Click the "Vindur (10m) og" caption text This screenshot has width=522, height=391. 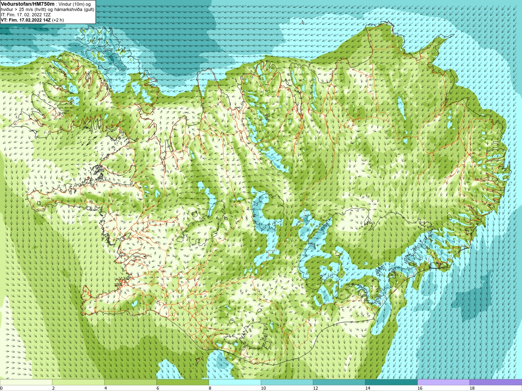tap(75, 4)
